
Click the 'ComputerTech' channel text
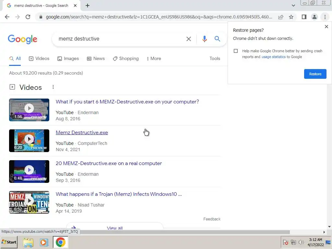pos(92,144)
